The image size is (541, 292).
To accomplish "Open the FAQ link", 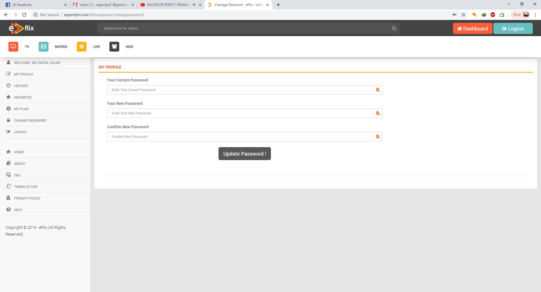I will 17,175.
